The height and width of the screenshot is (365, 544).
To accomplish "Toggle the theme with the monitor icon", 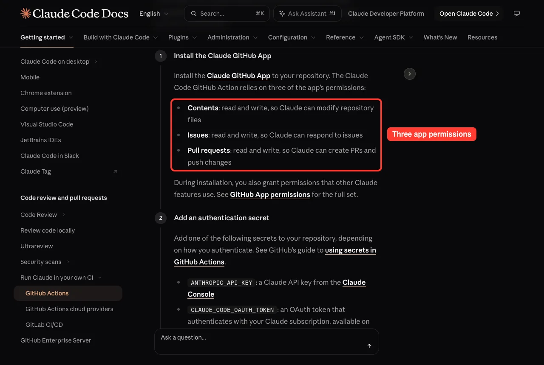I will pos(517,14).
